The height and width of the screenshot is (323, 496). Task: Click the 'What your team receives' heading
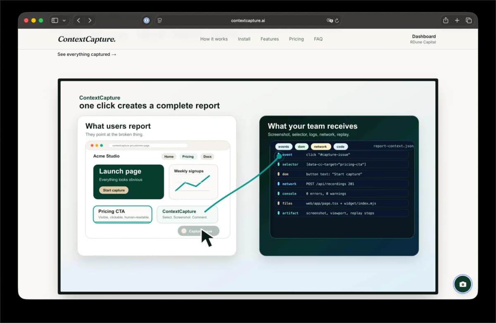tap(312, 126)
